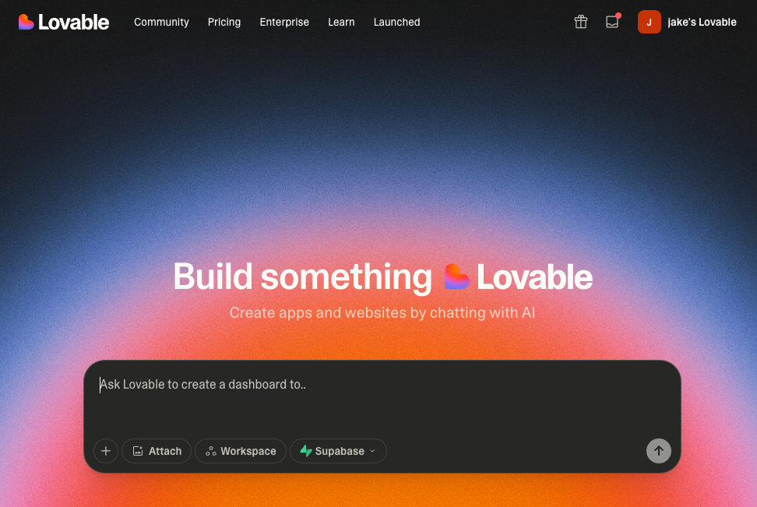
Task: Click the heart icon in the headline
Action: 457,277
